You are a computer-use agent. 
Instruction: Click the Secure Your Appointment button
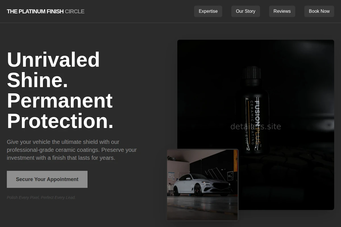click(x=47, y=179)
